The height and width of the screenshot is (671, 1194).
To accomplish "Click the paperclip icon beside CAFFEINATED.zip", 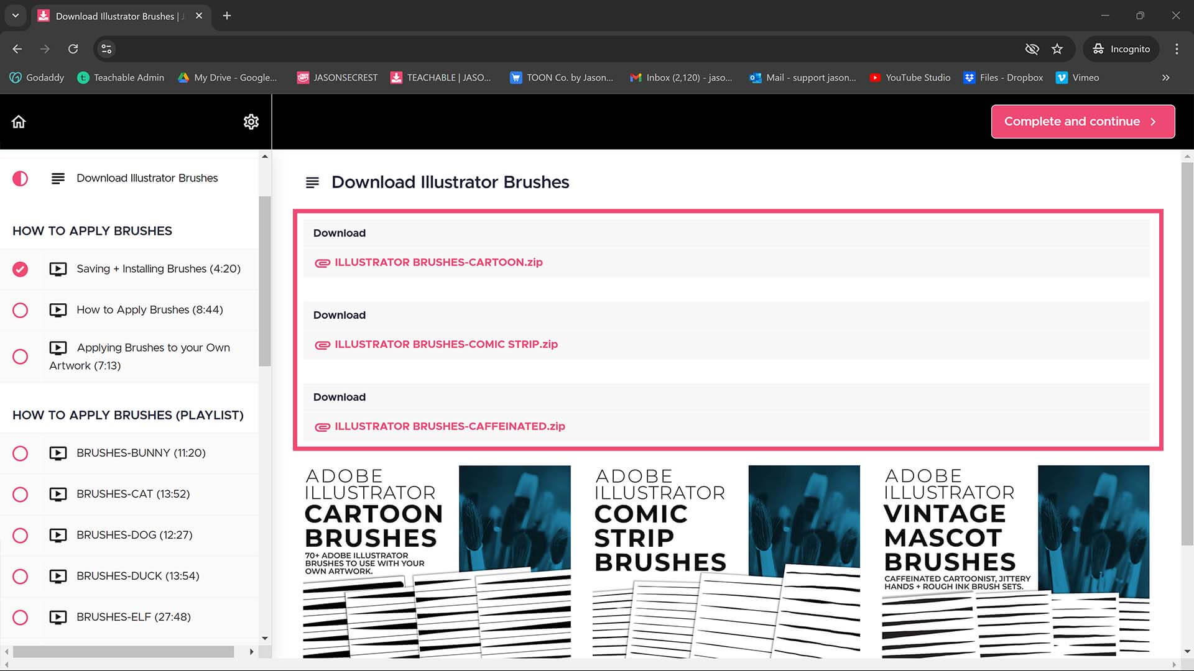I will click(322, 427).
